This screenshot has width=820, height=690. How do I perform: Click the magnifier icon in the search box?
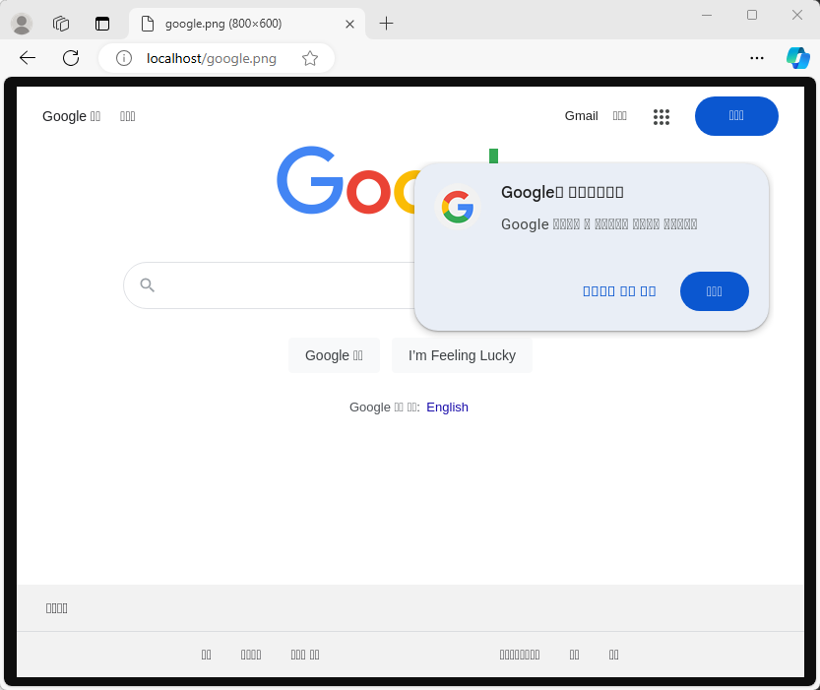click(x=148, y=284)
